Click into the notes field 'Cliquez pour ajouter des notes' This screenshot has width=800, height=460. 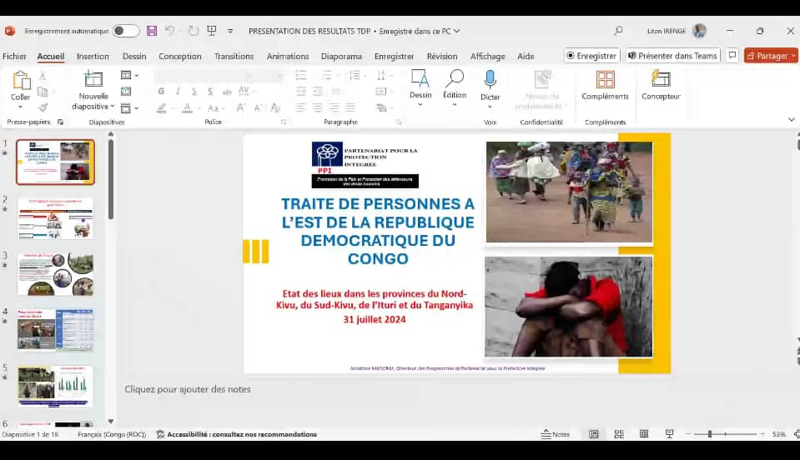tap(188, 389)
